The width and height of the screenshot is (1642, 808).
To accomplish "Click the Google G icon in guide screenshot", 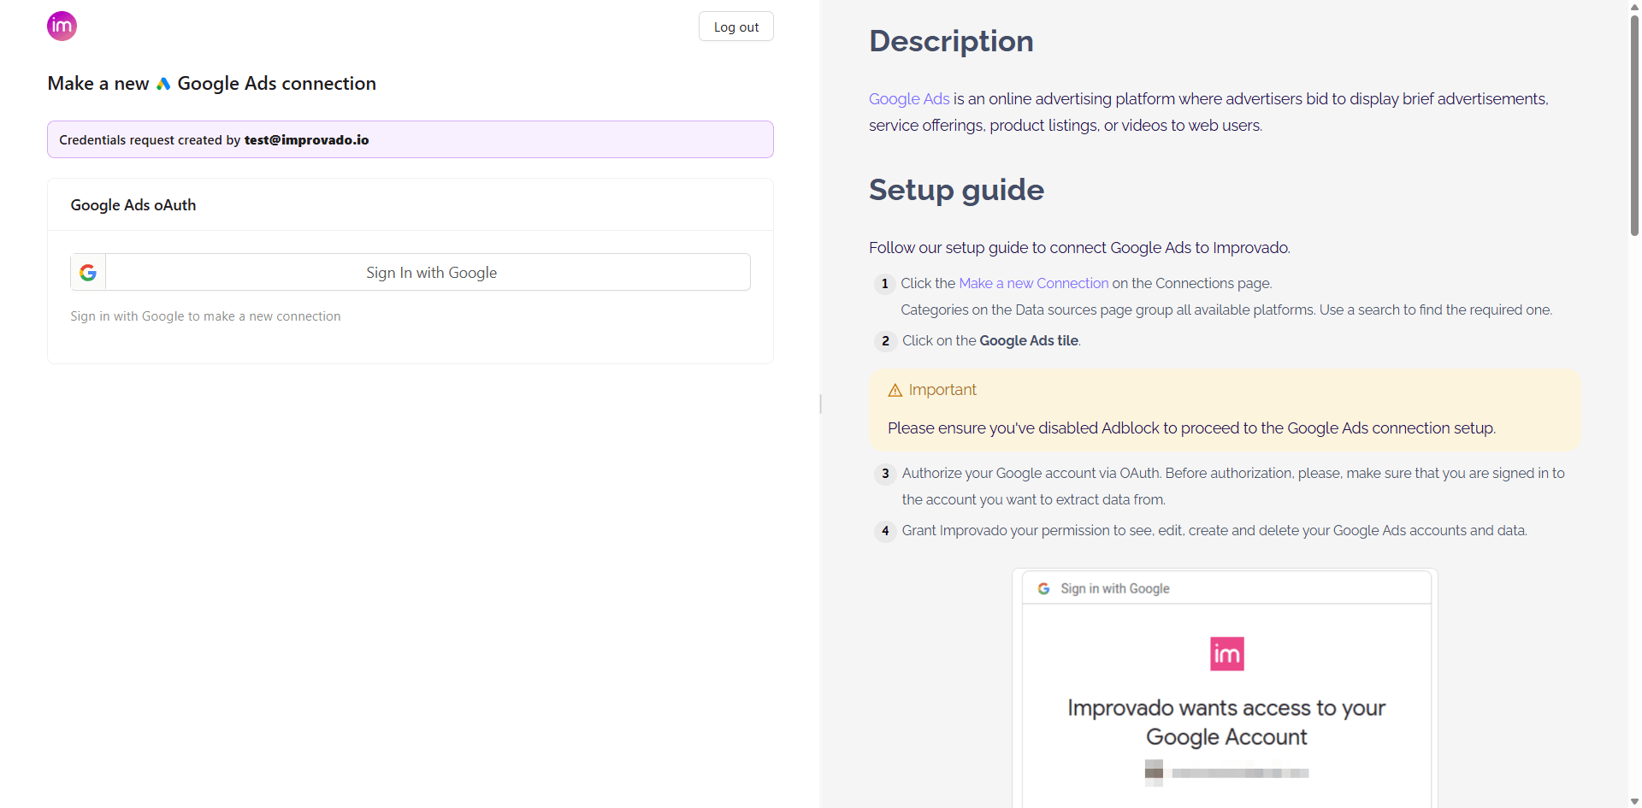I will pos(1043,589).
